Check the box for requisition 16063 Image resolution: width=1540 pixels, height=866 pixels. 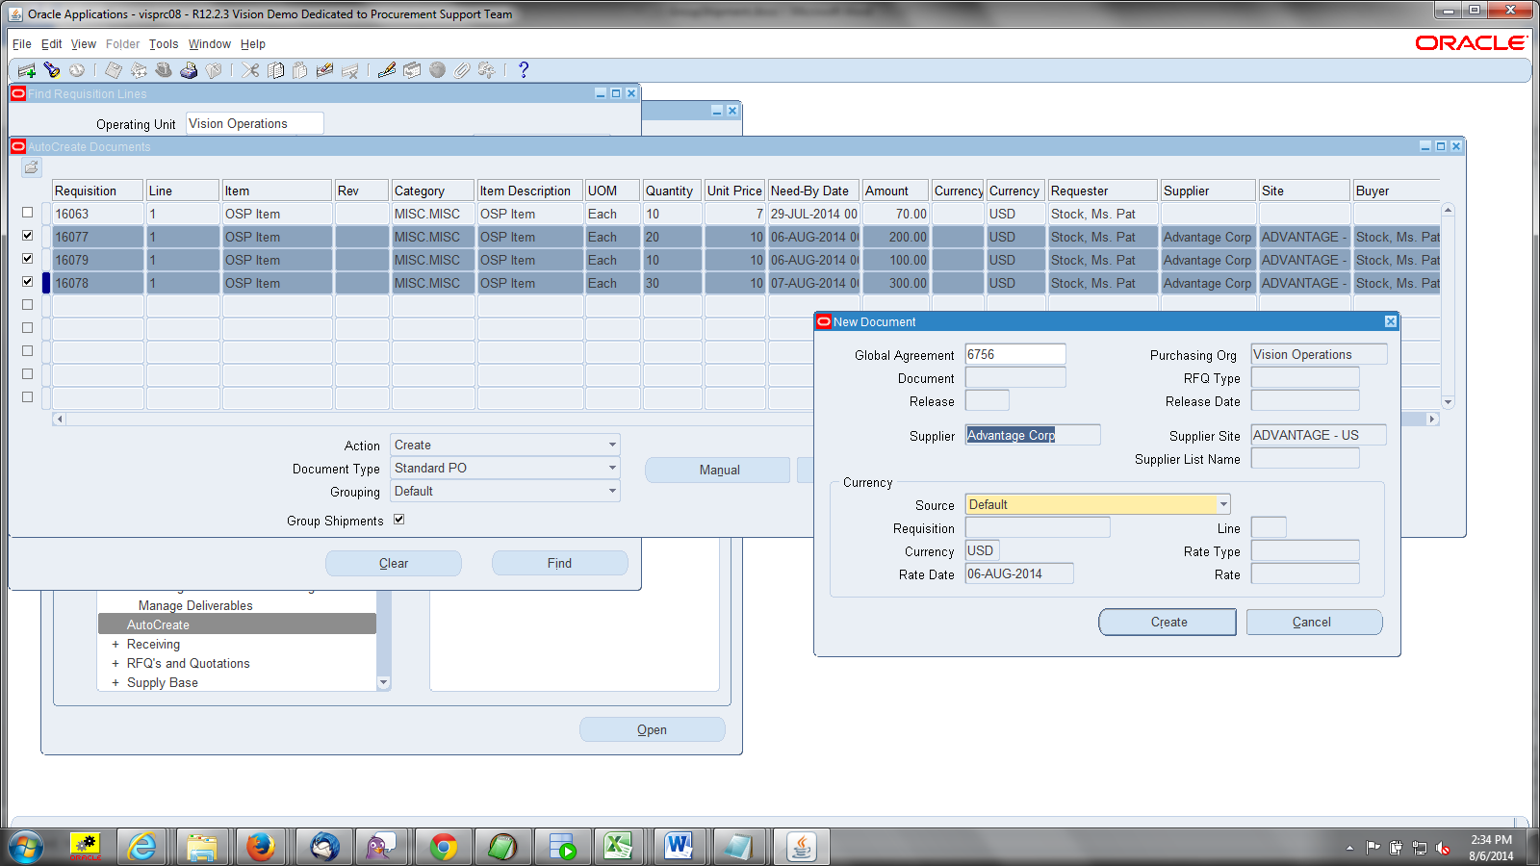(27, 213)
